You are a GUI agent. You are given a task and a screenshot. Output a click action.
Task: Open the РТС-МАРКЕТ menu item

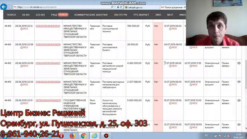pyautogui.click(x=141, y=15)
